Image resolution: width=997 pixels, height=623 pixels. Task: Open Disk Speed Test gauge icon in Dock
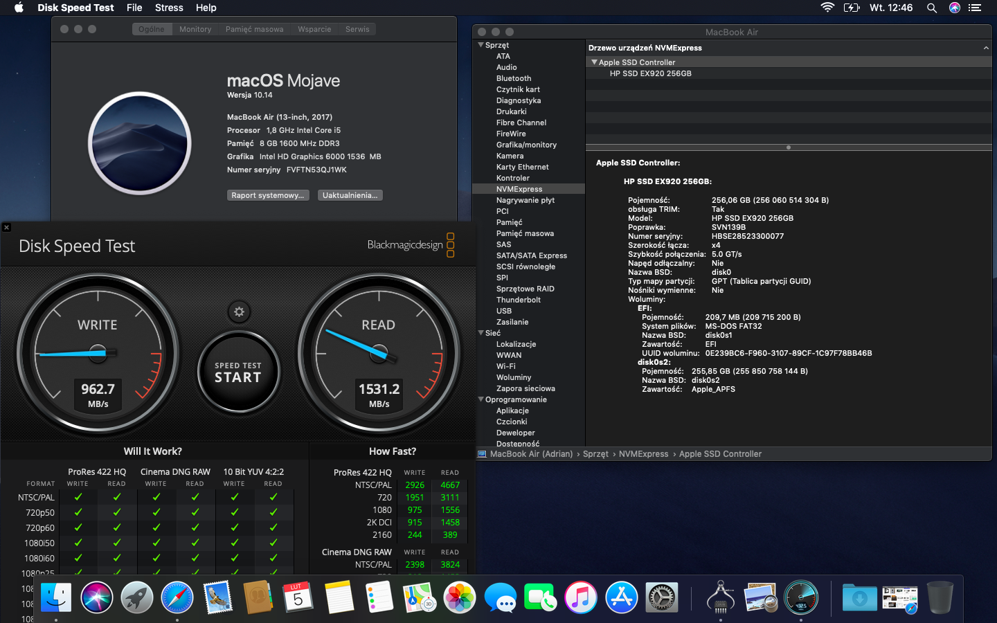[x=801, y=597]
